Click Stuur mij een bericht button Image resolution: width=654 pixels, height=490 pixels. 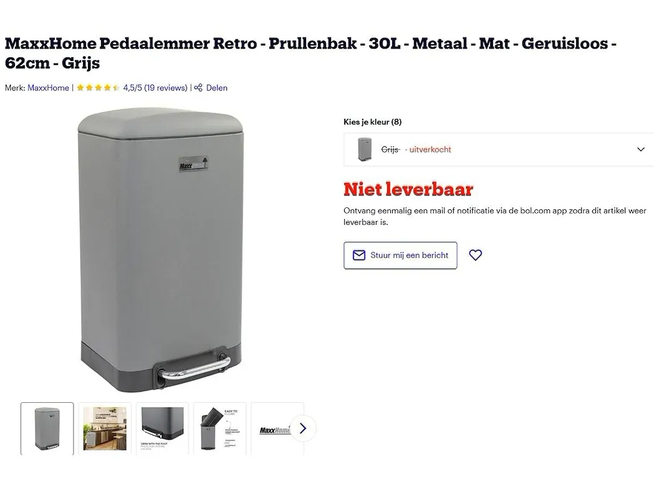[400, 255]
